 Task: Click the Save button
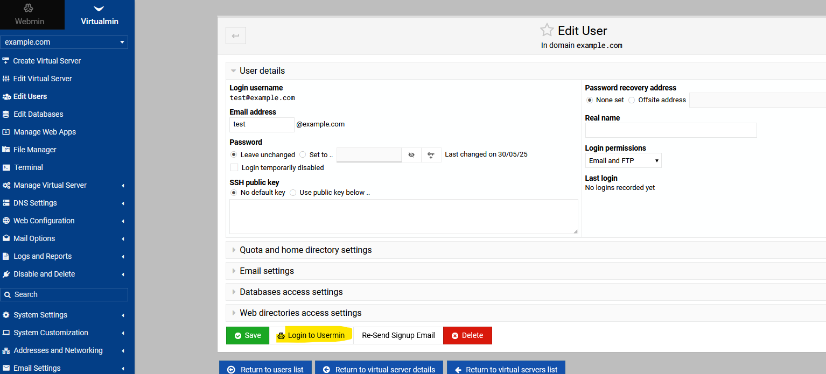(248, 335)
